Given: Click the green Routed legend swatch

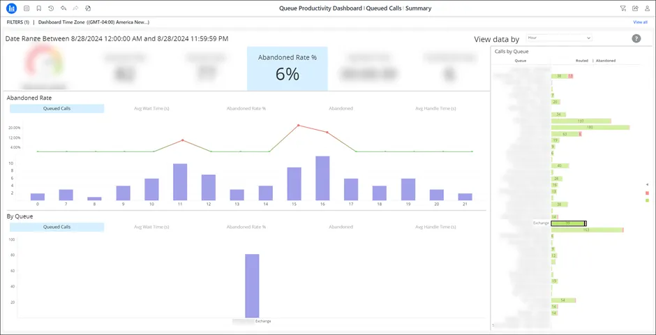Looking at the screenshot, I should (647, 201).
